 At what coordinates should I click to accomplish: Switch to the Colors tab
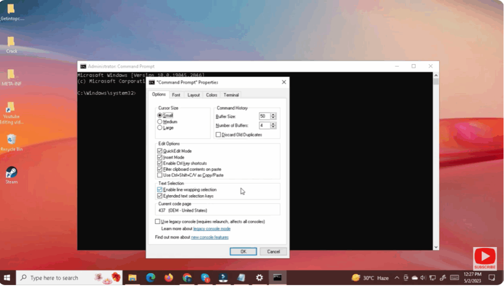pos(212,95)
